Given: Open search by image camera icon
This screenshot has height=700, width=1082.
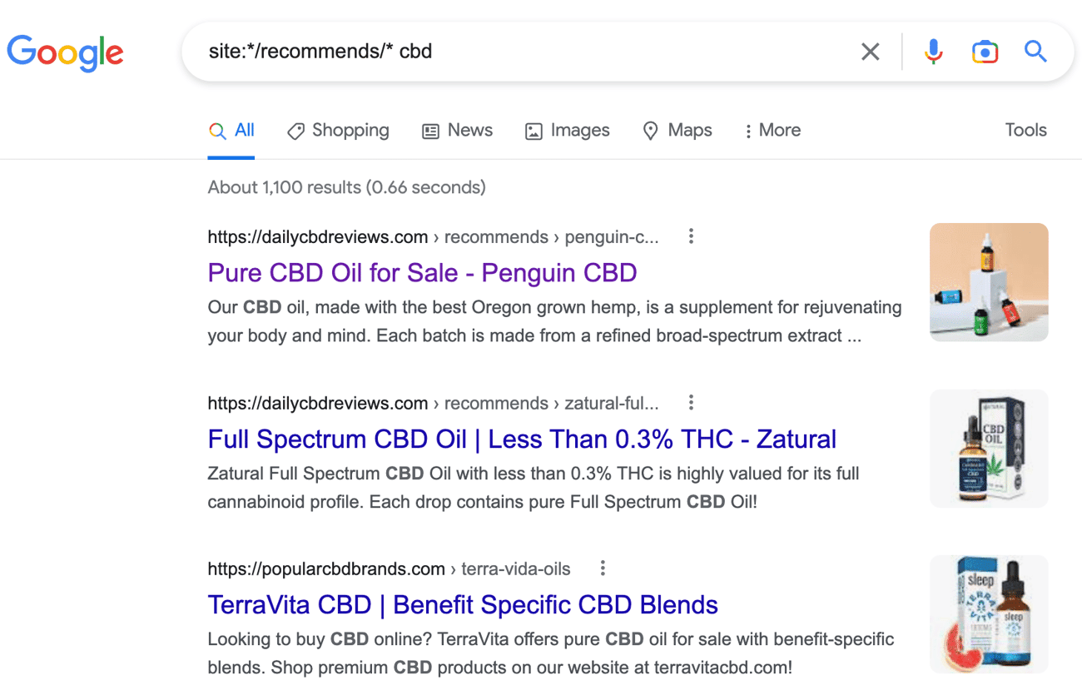Looking at the screenshot, I should (x=985, y=52).
